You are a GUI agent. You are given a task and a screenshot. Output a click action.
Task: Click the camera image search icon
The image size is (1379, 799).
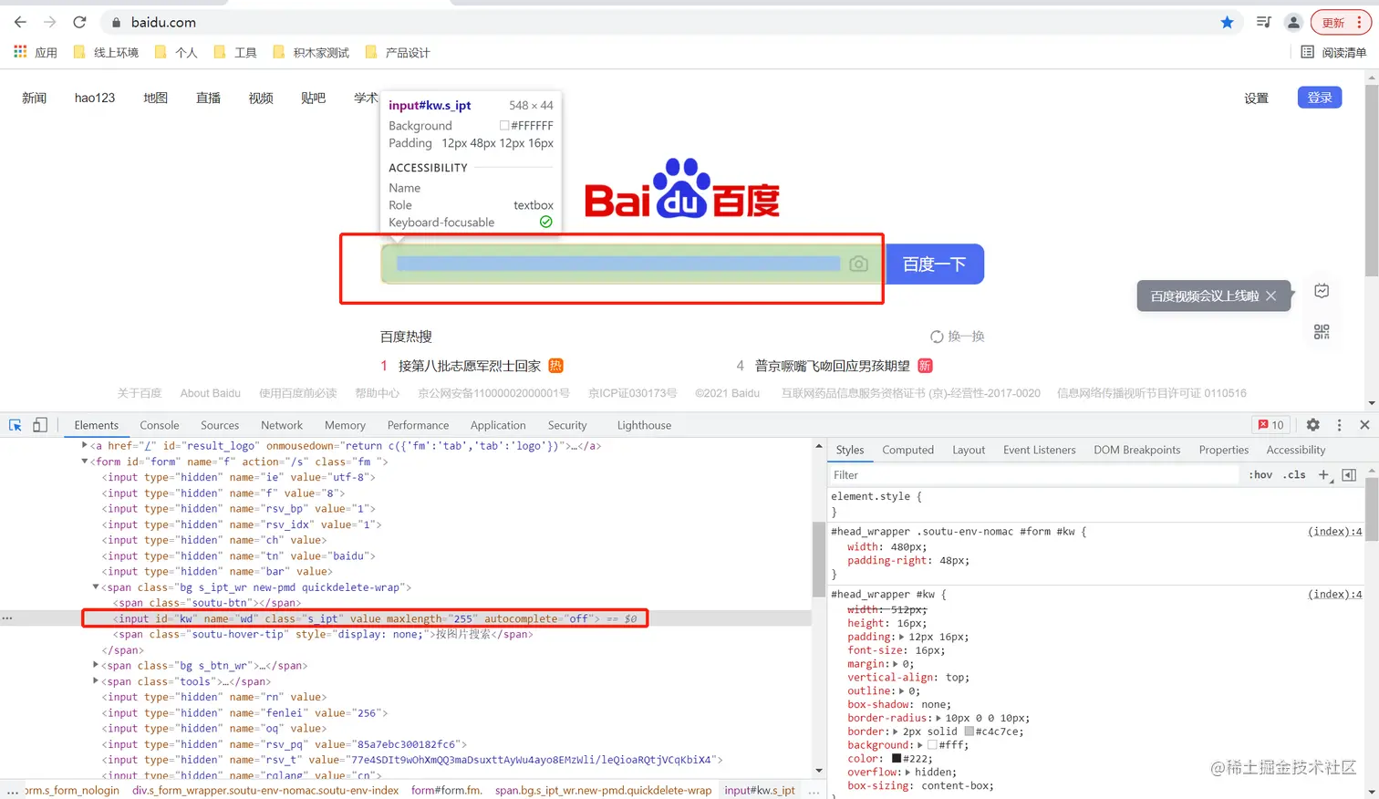(x=858, y=264)
